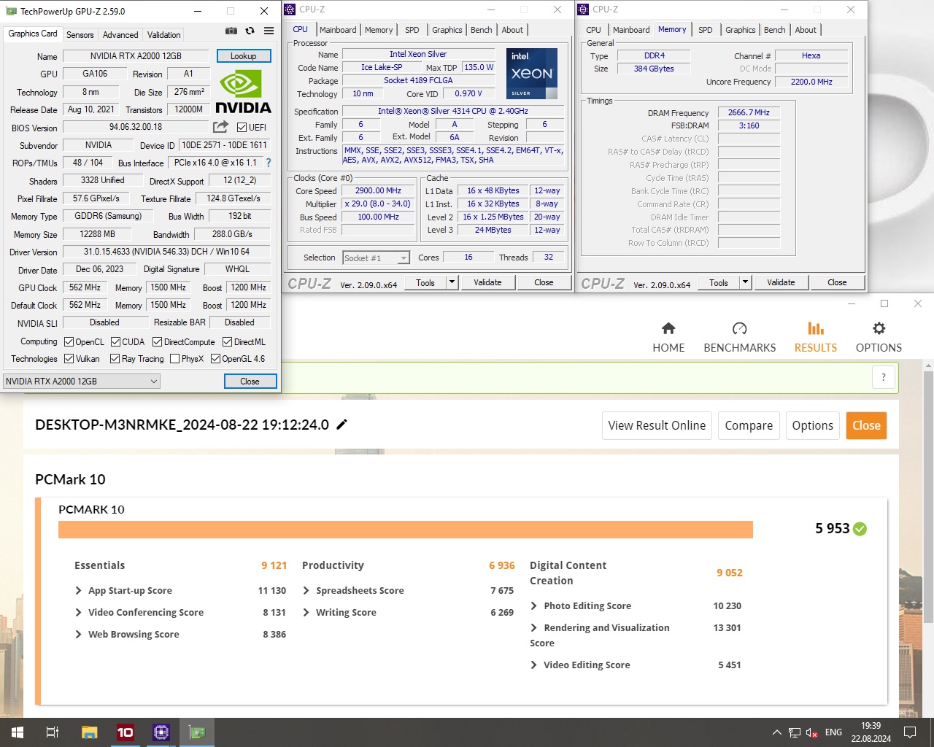The image size is (934, 747).
Task: Open Socket #1 selection dropdown
Action: click(376, 258)
